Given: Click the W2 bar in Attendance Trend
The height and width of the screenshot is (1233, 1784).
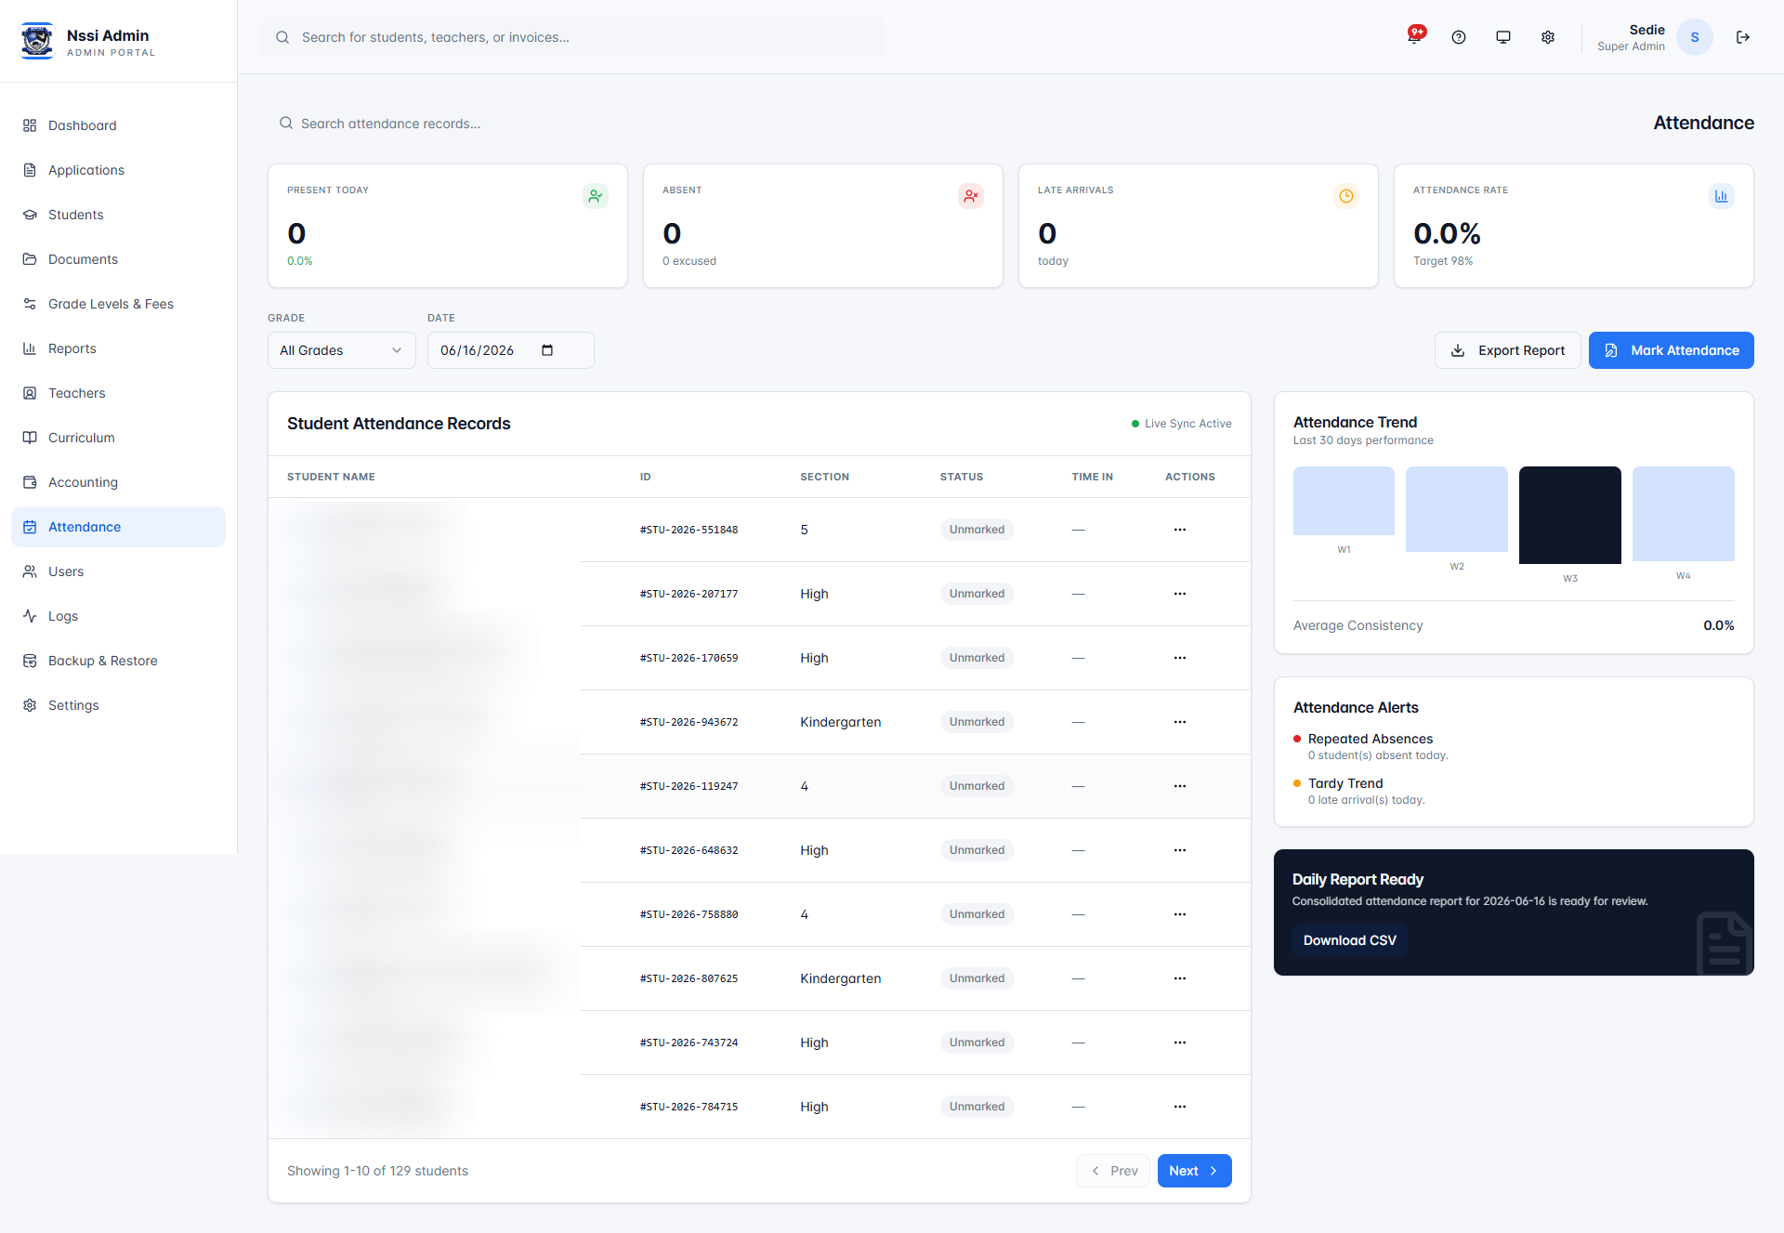Looking at the screenshot, I should tap(1457, 509).
